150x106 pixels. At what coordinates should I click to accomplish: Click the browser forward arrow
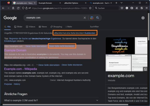[x=8, y=8]
